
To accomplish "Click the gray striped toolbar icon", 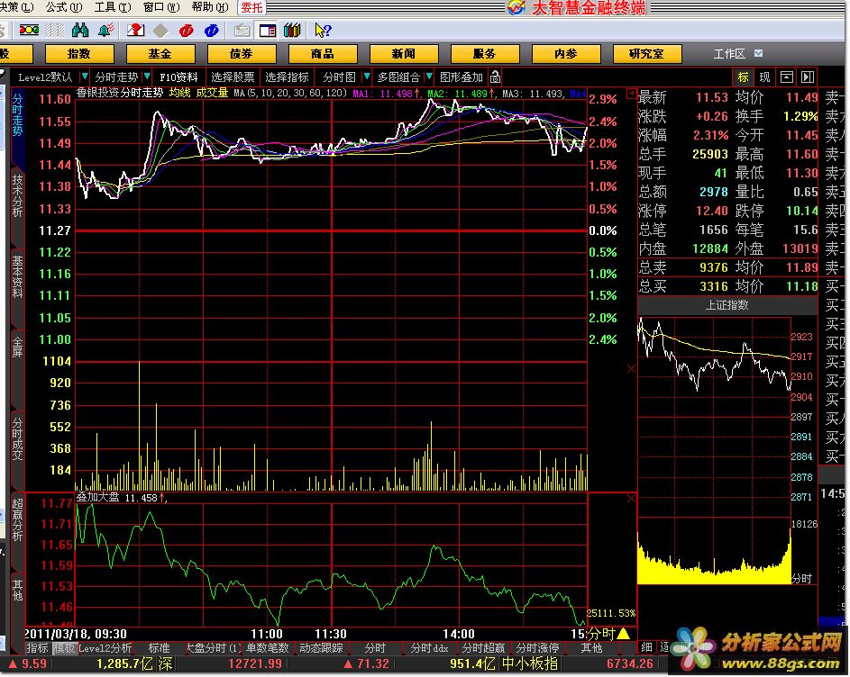I will tap(55, 31).
